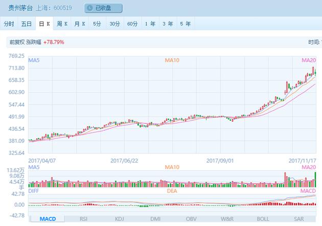Select the 月K chart tab
Image resolution: width=322 pixels, height=226 pixels.
click(x=80, y=24)
